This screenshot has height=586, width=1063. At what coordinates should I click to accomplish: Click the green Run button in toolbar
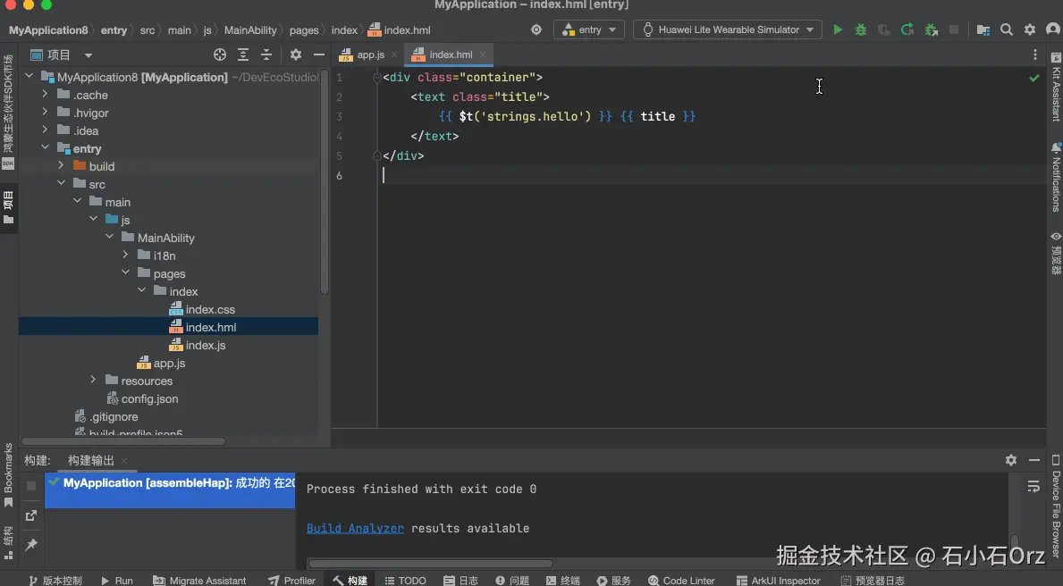click(838, 29)
